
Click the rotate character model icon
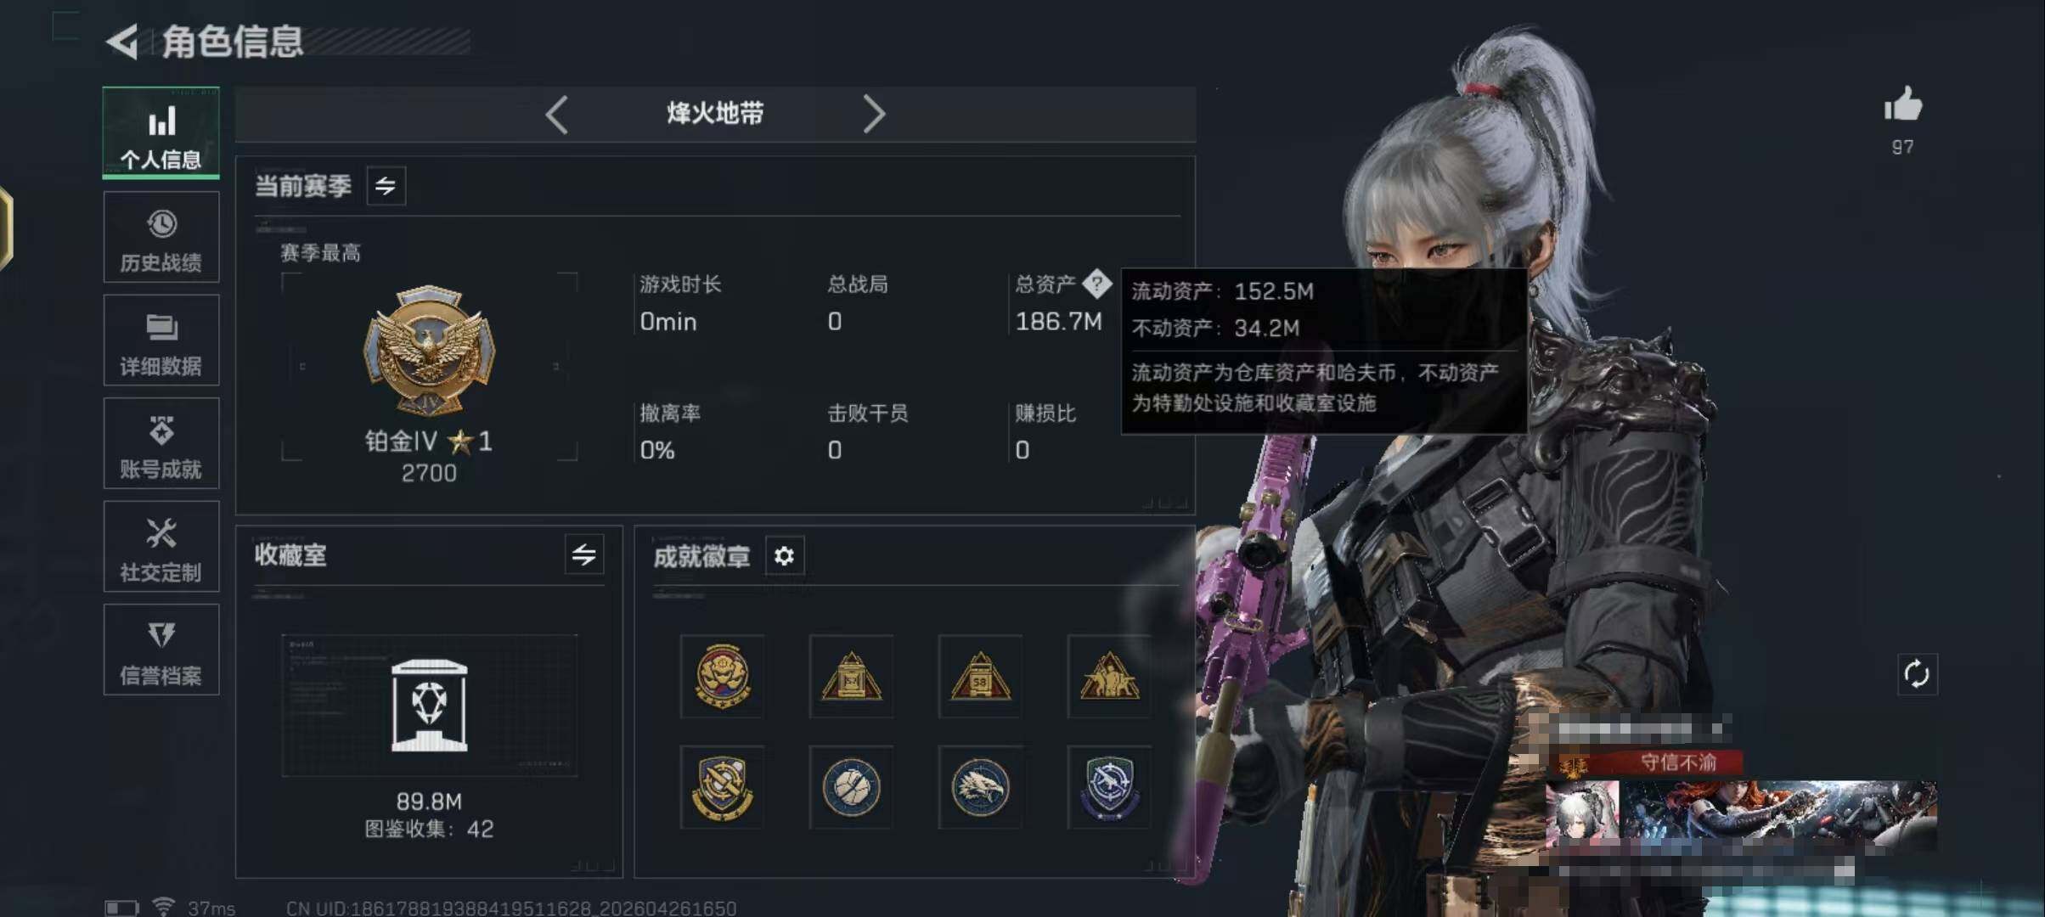[x=1917, y=675]
